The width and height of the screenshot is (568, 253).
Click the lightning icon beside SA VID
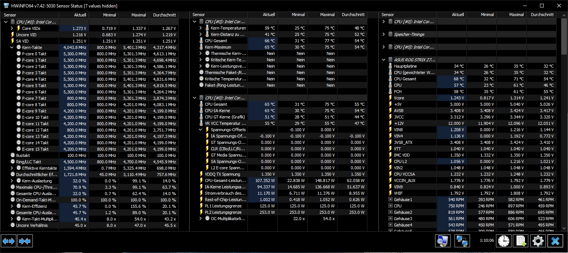pos(13,41)
